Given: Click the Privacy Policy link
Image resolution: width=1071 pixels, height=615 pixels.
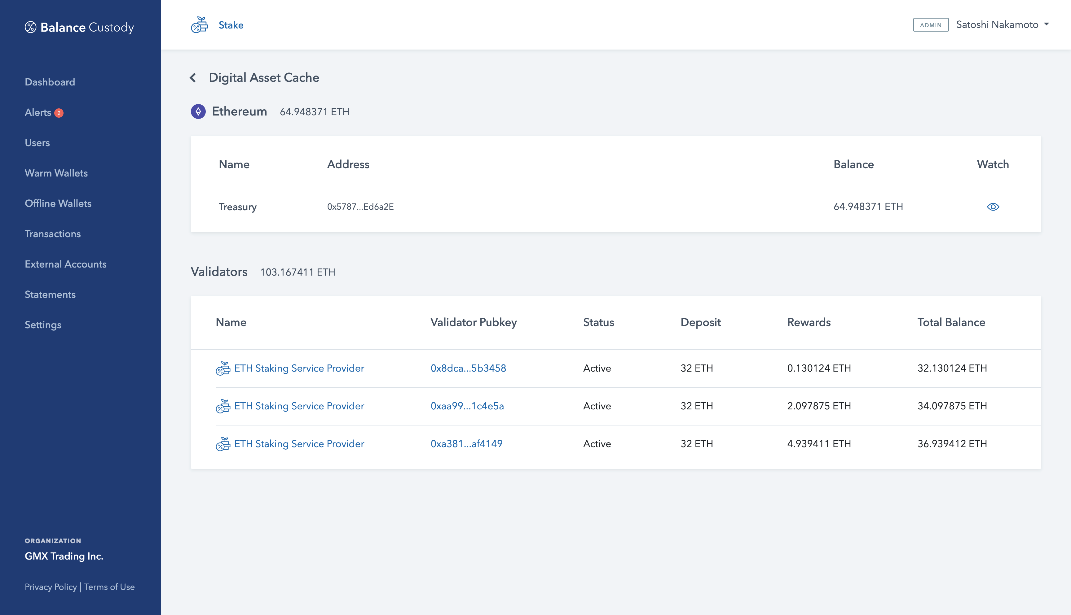Looking at the screenshot, I should pyautogui.click(x=51, y=587).
